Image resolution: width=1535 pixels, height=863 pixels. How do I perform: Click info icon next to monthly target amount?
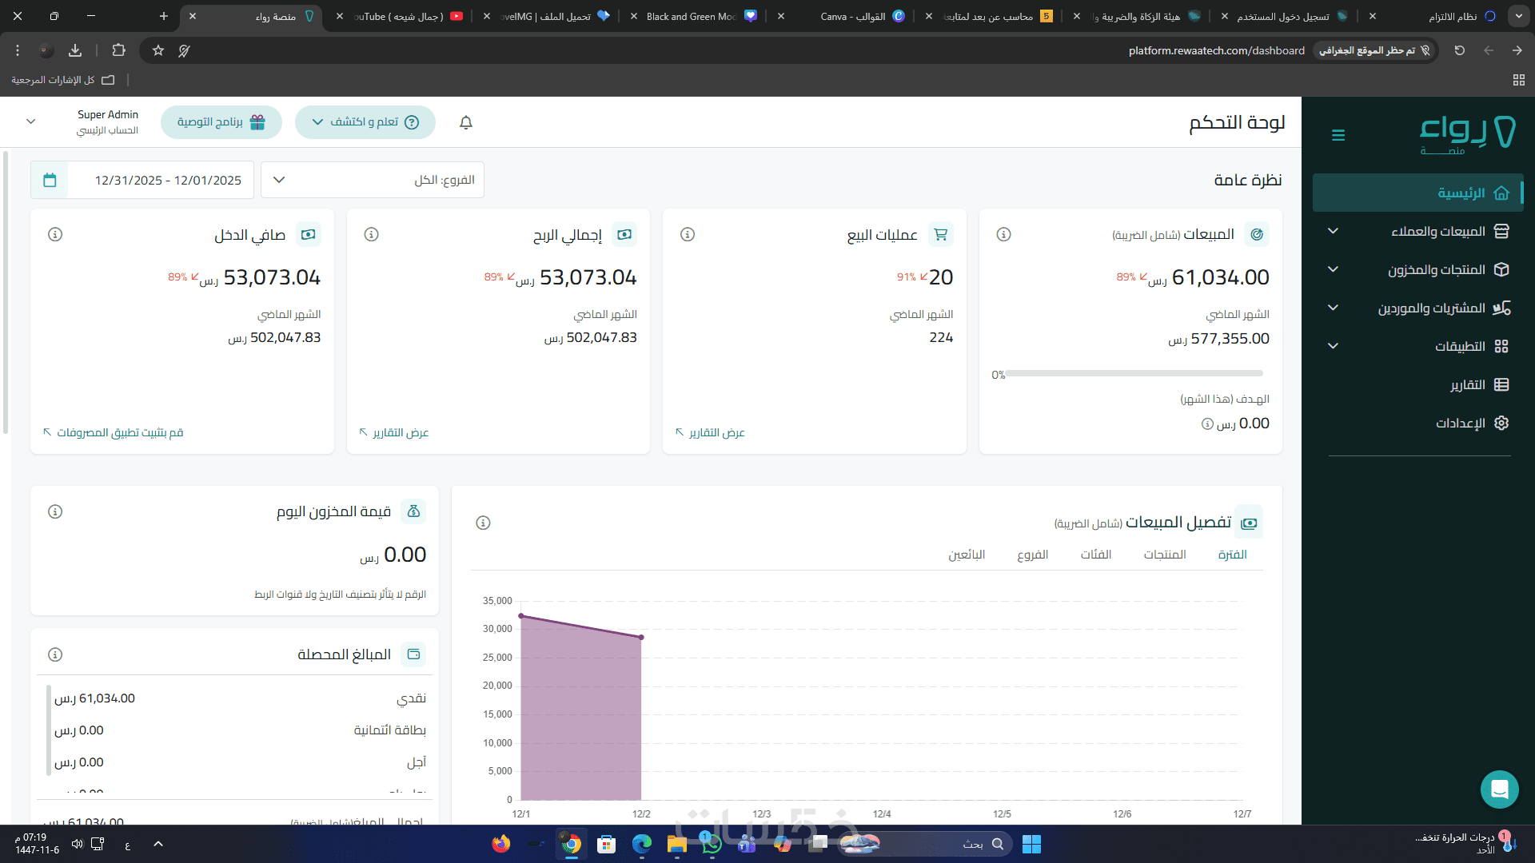pyautogui.click(x=1207, y=424)
